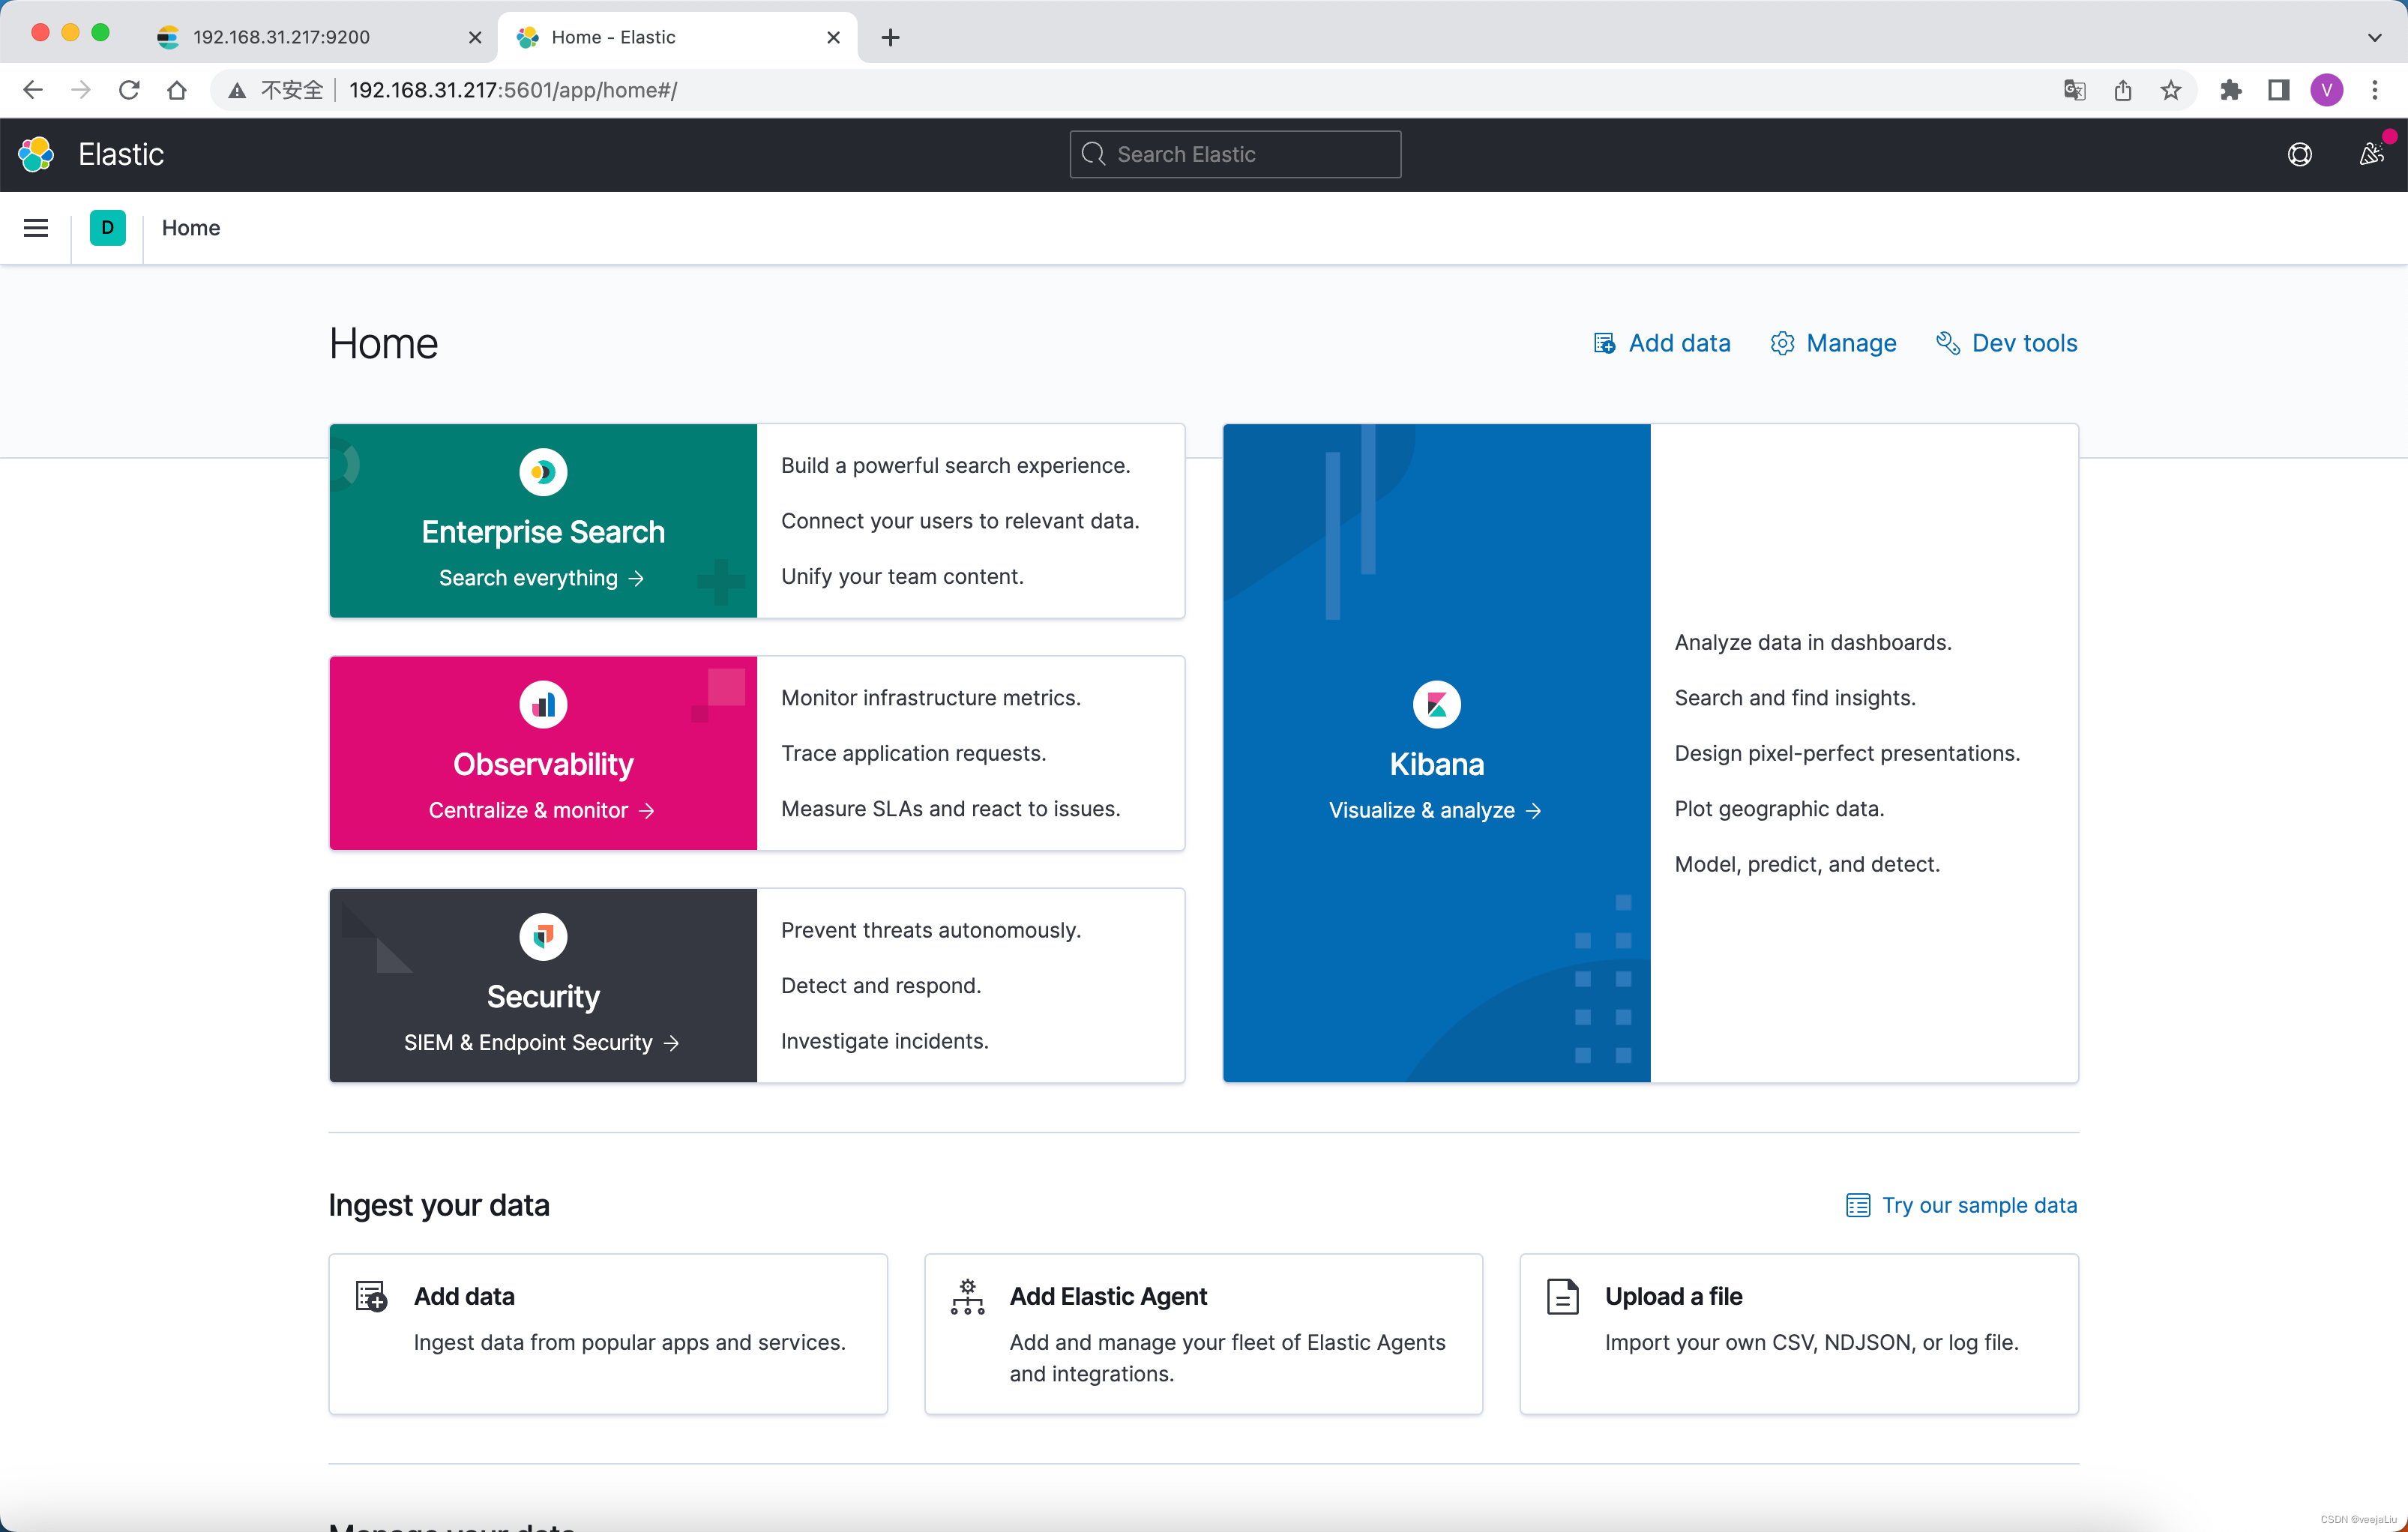Screen dimensions: 2408x1532
Task: Open Chrome three-dot menu
Action: 2374,90
